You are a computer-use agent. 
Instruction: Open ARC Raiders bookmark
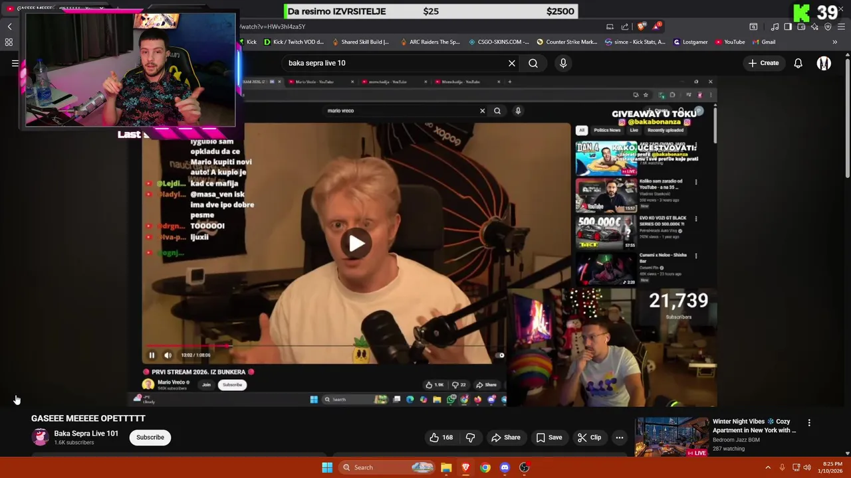click(x=430, y=42)
